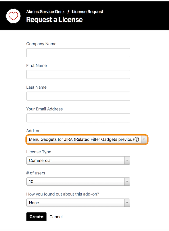Expand the License Type dropdown
The width and height of the screenshot is (169, 231).
click(78, 161)
